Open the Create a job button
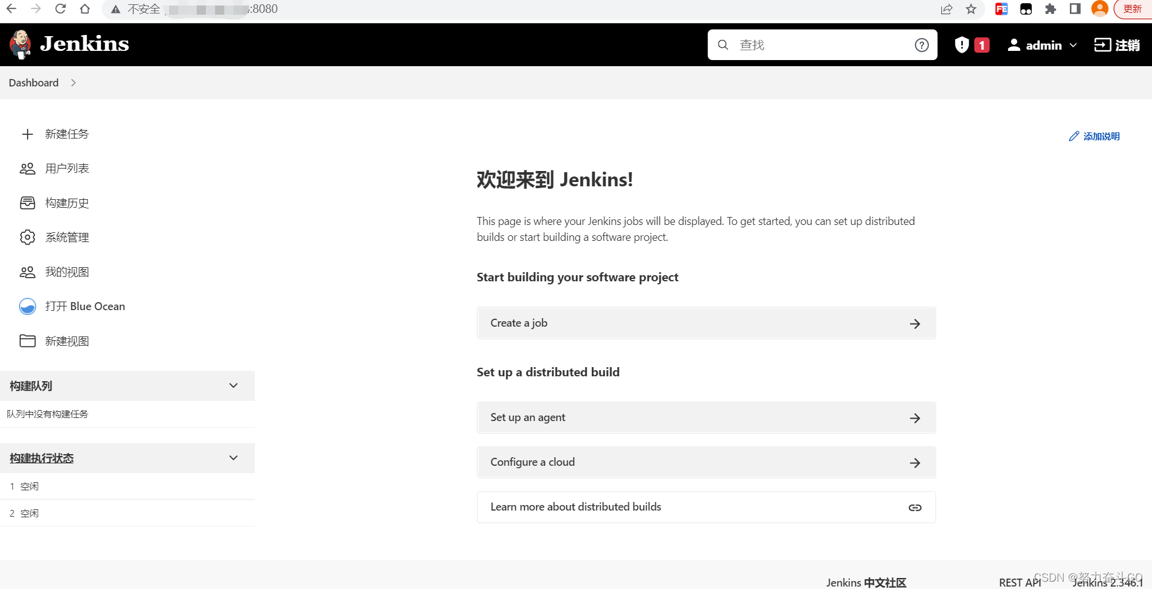The width and height of the screenshot is (1152, 589). (x=706, y=323)
